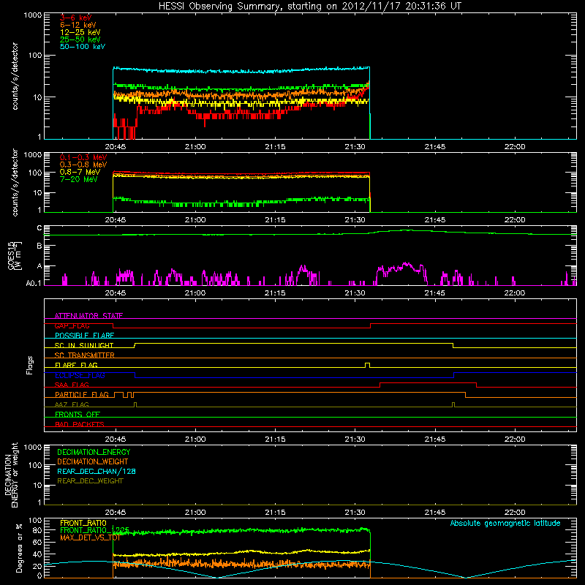Select the 25-50 keV legend entry
This screenshot has height=585, width=585.
coord(80,39)
